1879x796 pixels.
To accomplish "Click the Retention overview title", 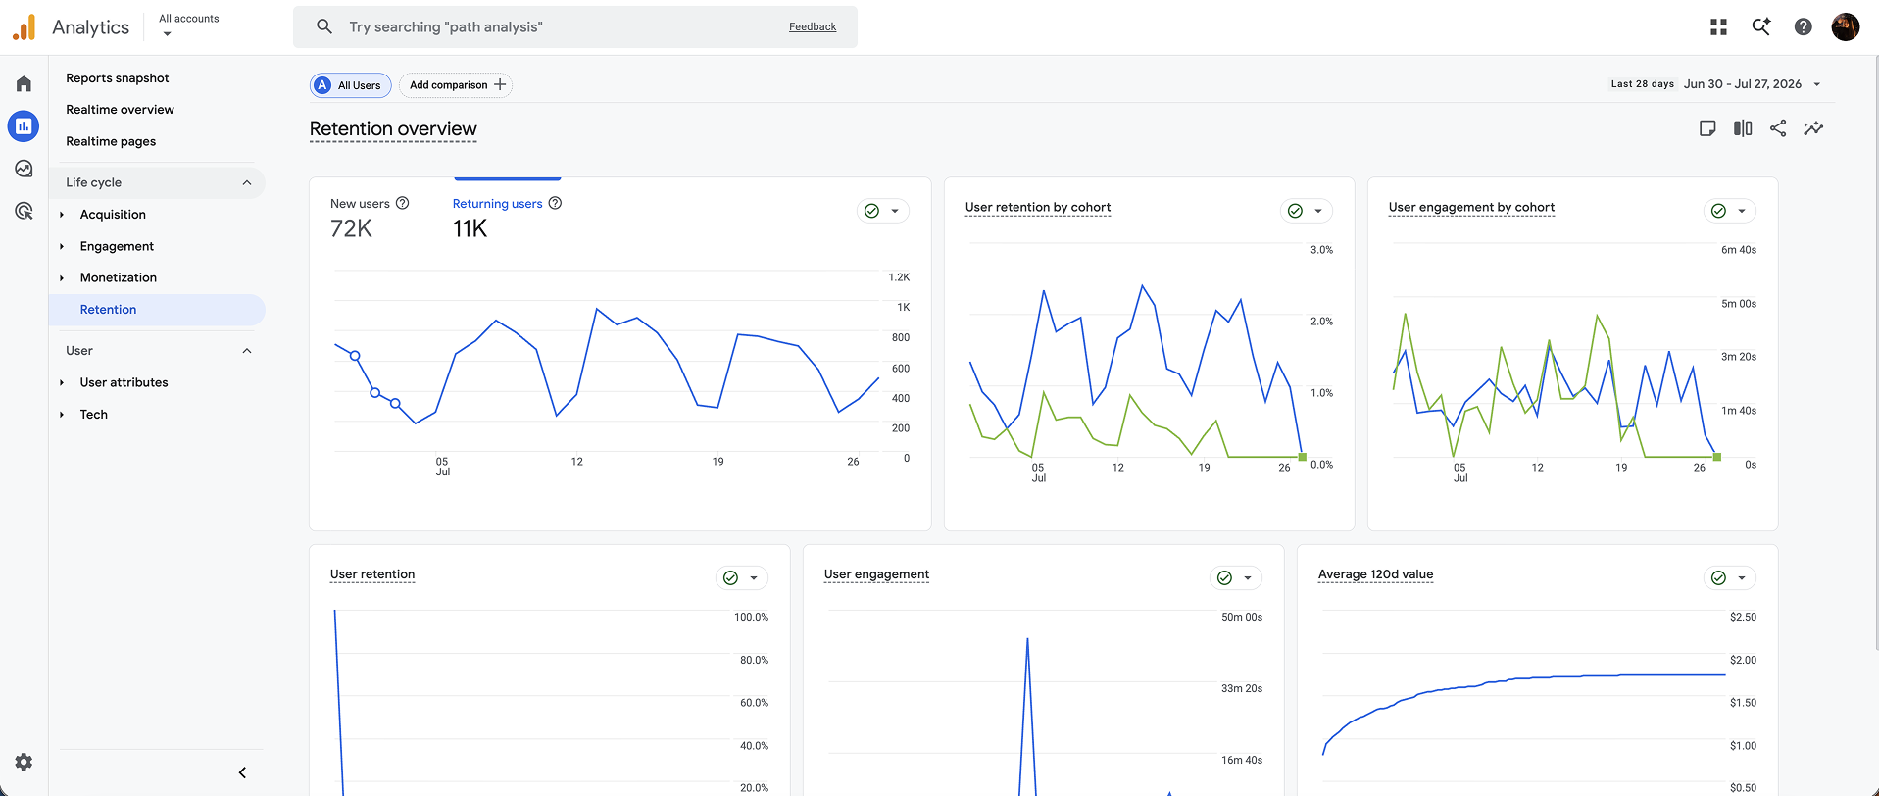I will 393,129.
